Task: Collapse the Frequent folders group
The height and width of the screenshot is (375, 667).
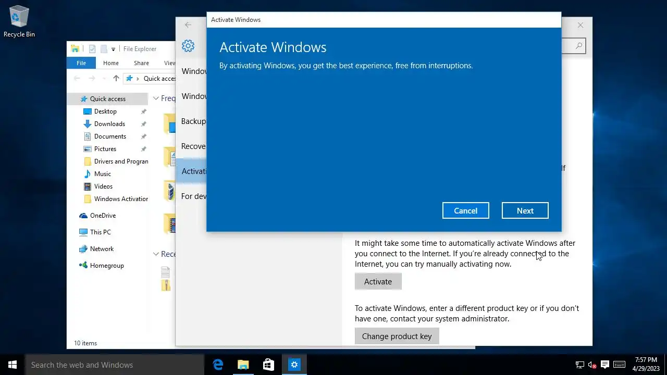Action: click(x=156, y=98)
